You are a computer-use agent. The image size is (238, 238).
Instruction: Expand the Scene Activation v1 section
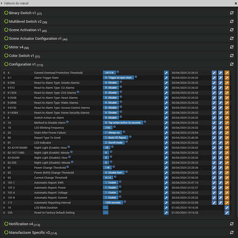tap(25, 30)
